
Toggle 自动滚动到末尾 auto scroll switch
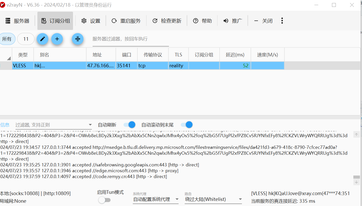187,125
